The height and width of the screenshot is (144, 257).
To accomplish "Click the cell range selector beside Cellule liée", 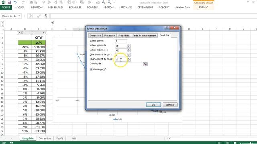I will [145, 64].
